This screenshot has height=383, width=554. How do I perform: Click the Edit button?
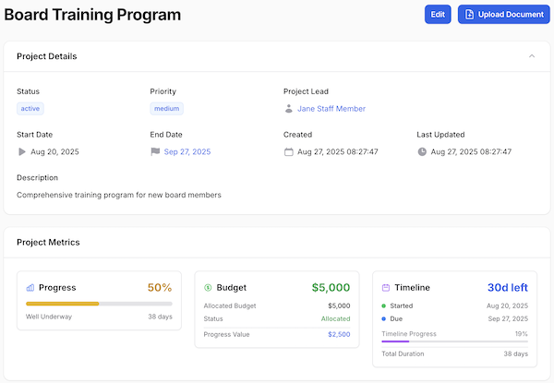coord(438,15)
